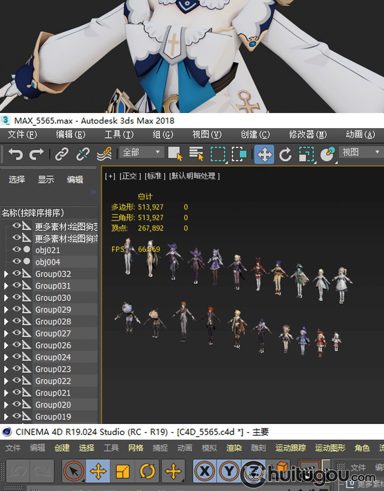The height and width of the screenshot is (491, 384).
Task: Hide obj004 with its eye icon
Action: (x=16, y=261)
